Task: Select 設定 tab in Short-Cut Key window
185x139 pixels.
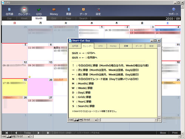Action: point(151,46)
